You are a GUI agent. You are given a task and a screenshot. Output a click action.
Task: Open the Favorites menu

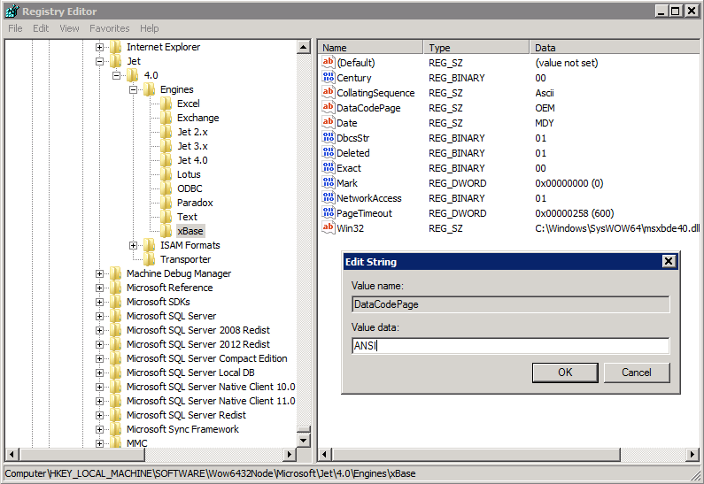pyautogui.click(x=110, y=28)
